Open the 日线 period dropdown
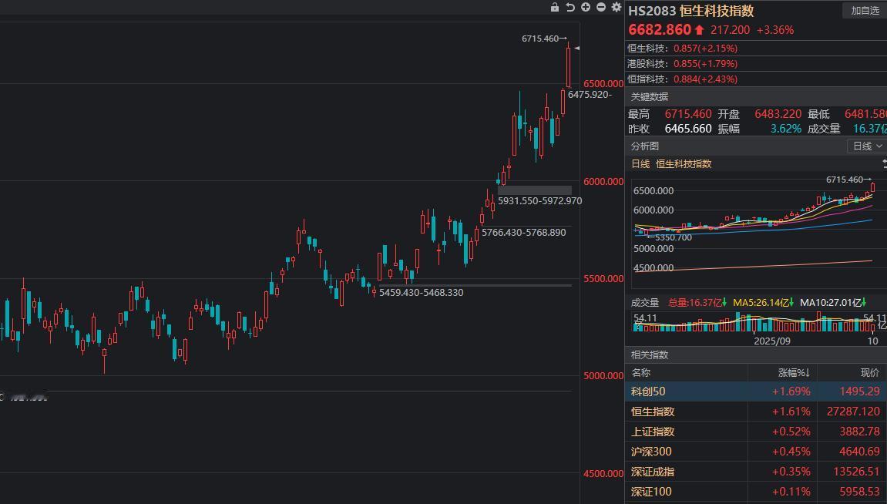Screen dimensions: 887x504 pyautogui.click(x=867, y=146)
